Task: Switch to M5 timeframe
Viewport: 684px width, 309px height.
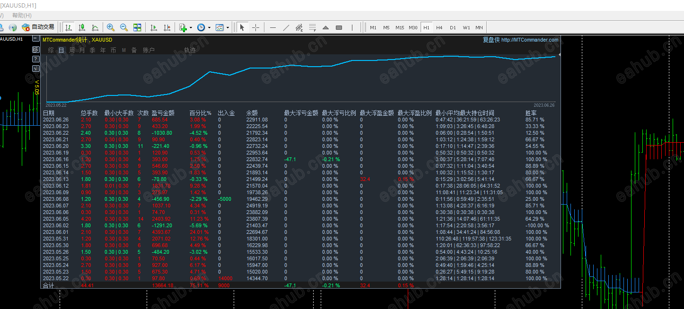Action: 386,27
